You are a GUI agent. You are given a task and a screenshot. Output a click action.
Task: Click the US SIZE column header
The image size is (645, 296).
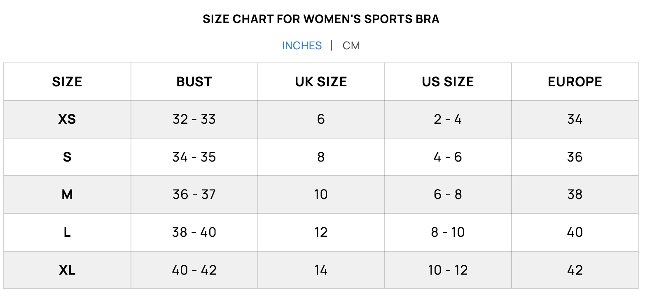tap(448, 82)
